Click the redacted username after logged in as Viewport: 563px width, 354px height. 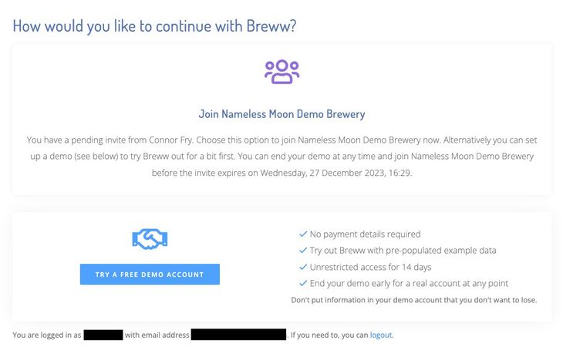pyautogui.click(x=103, y=335)
